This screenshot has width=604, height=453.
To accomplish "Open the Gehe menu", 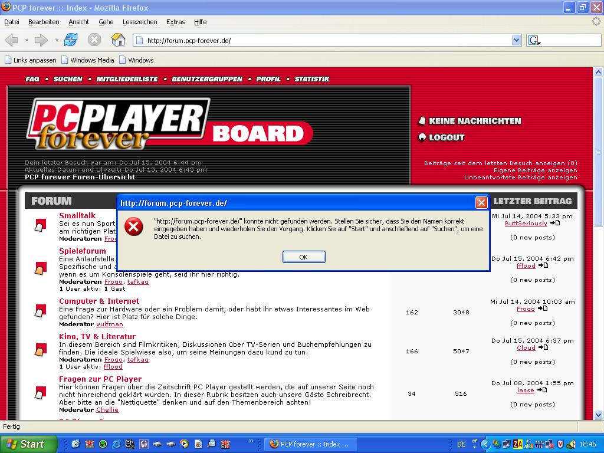I will pos(106,22).
